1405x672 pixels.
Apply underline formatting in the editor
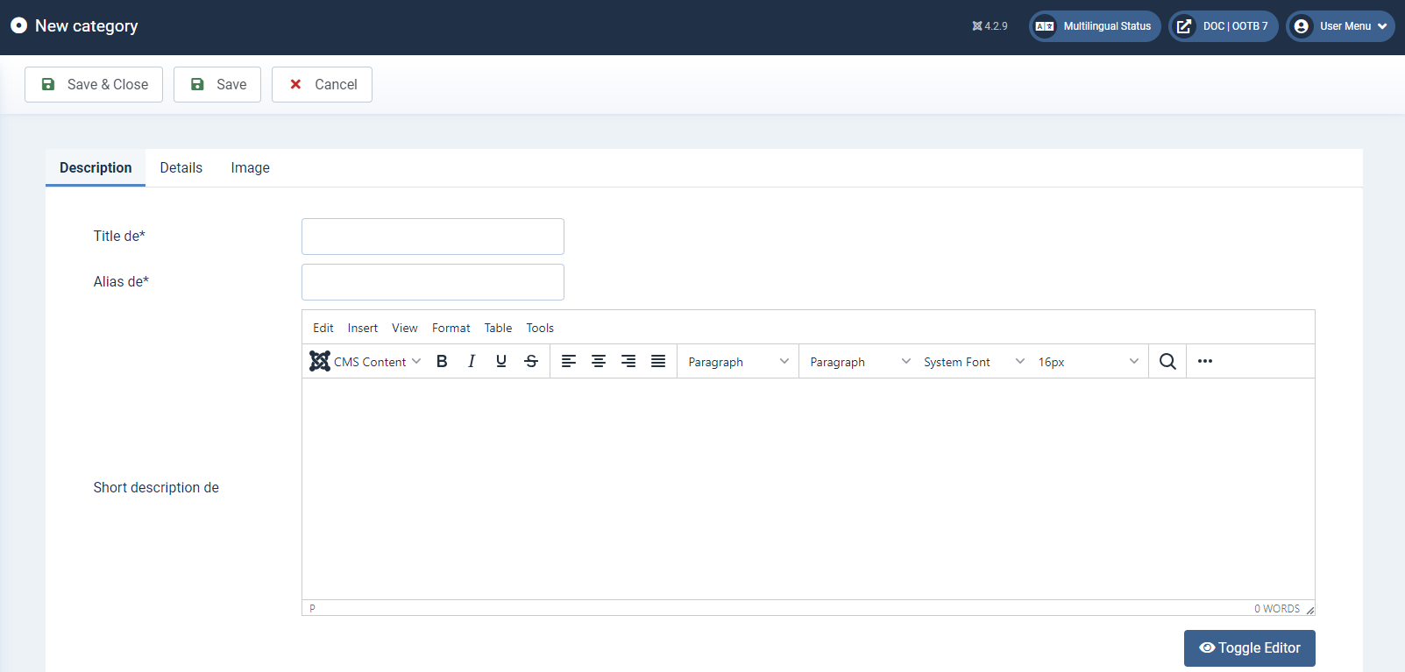pyautogui.click(x=501, y=361)
